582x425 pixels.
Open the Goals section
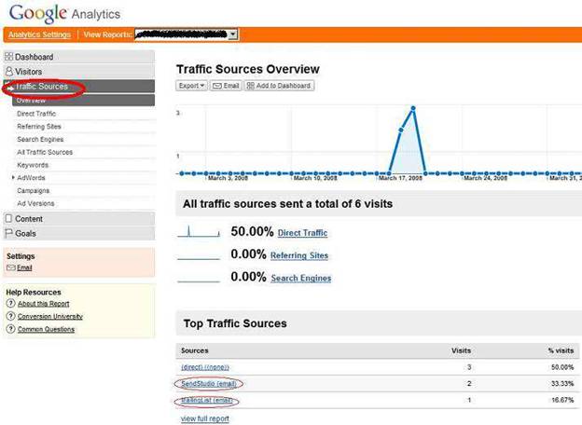pyautogui.click(x=79, y=233)
